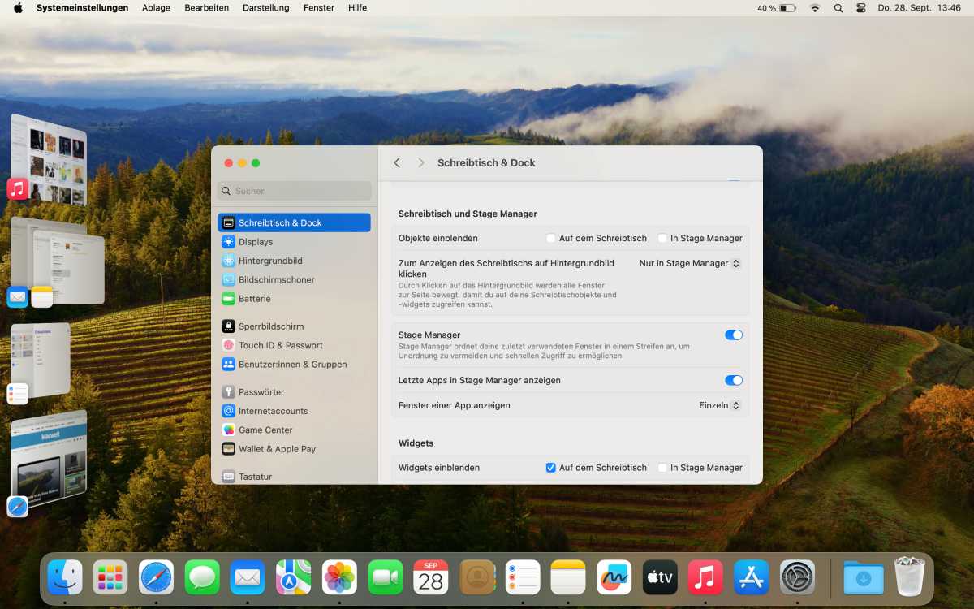Open Touch ID & Passwort pane
Viewport: 974px width, 609px height.
coord(280,345)
